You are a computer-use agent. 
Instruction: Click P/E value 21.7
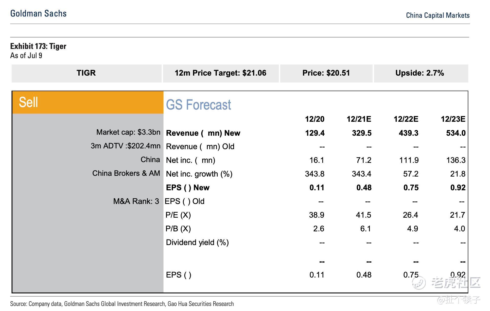[x=458, y=215]
